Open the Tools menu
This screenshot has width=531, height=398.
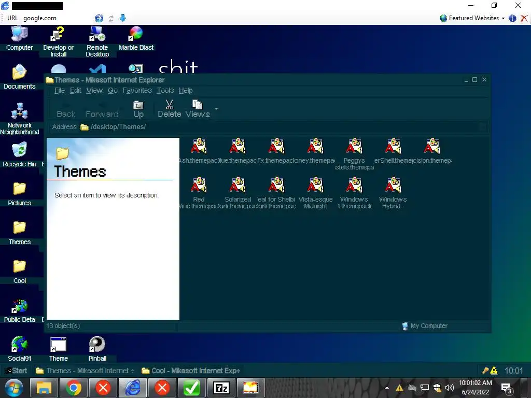(165, 90)
